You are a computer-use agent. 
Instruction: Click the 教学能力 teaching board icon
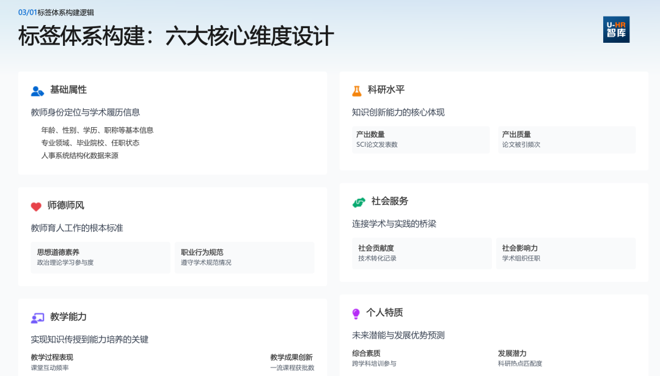click(x=37, y=318)
